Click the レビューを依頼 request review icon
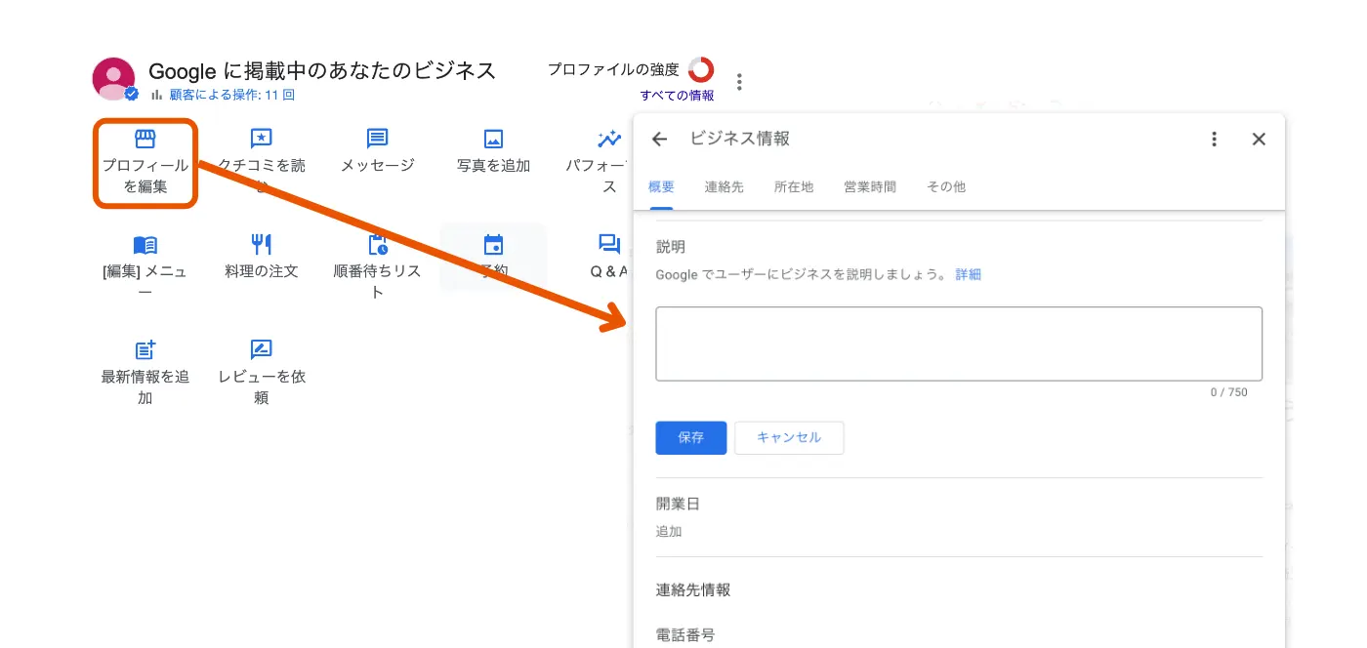 coord(261,349)
